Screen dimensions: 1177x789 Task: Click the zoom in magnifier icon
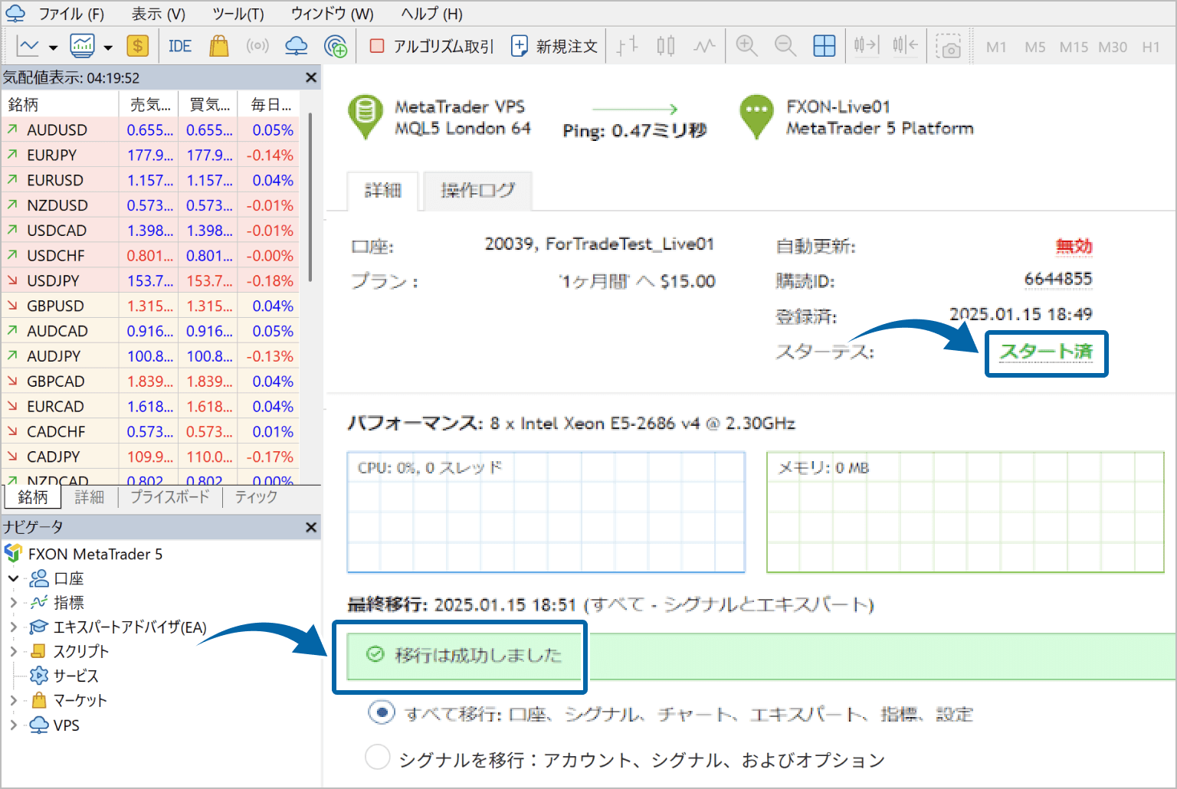coord(746,47)
